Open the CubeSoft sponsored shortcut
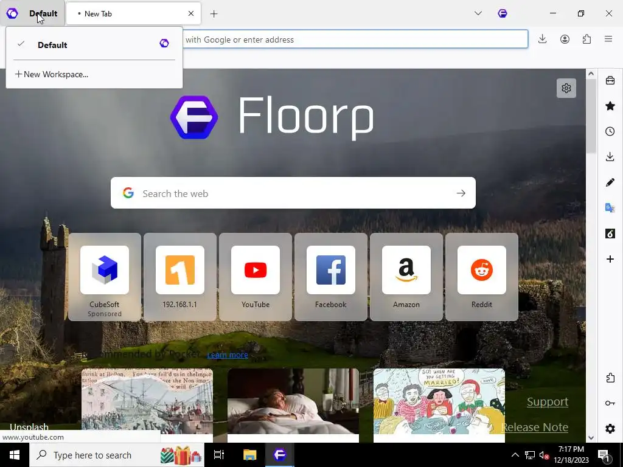 pos(105,277)
